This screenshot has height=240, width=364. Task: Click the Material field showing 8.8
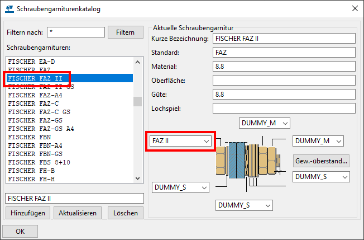pyautogui.click(x=284, y=66)
